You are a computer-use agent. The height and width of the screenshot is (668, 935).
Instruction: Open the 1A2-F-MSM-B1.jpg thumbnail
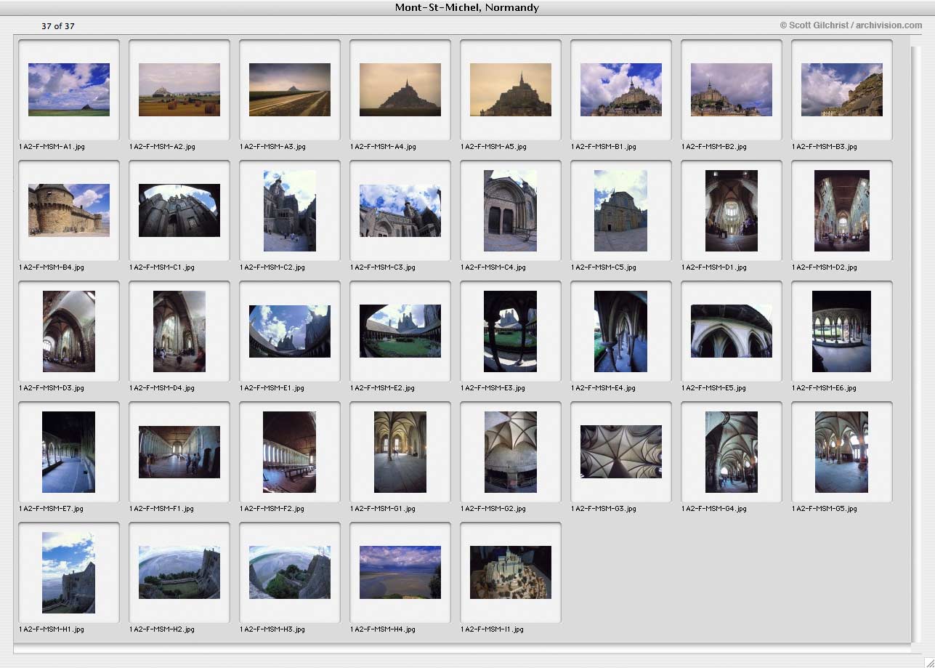tap(621, 89)
